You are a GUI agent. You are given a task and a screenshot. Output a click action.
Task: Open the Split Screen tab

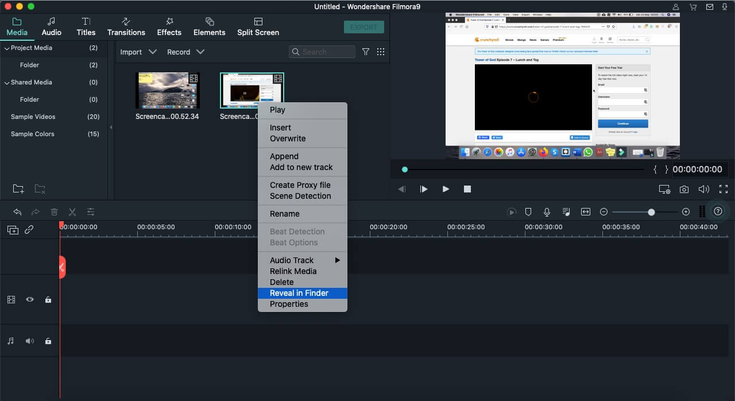point(258,27)
